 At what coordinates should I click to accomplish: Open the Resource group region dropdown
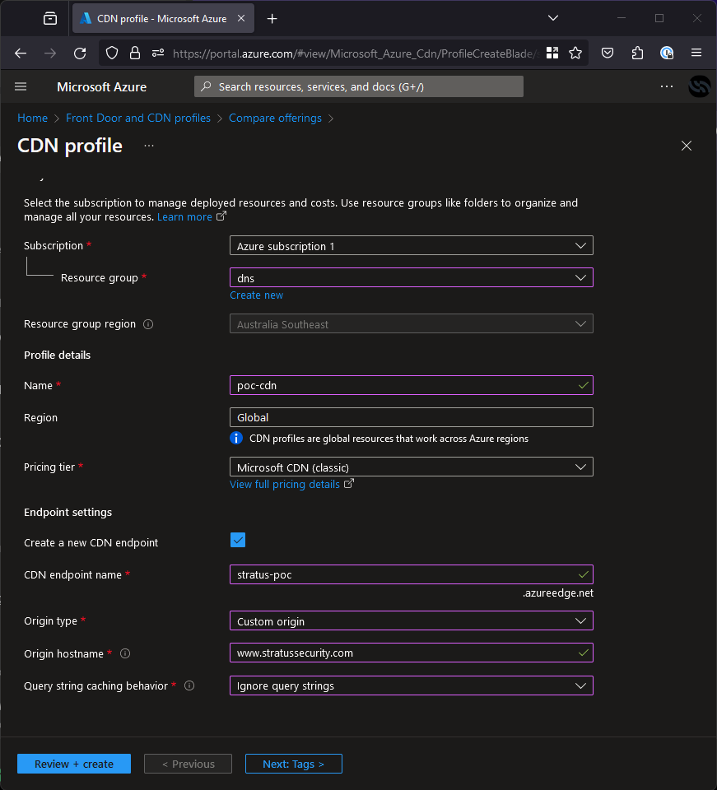tap(411, 324)
